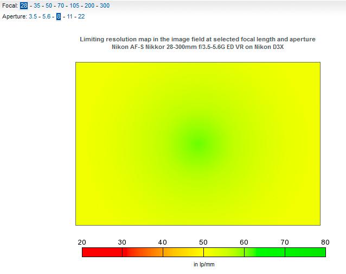Select the 70 focal length
Image resolution: width=346 pixels, height=274 pixels.
click(61, 5)
